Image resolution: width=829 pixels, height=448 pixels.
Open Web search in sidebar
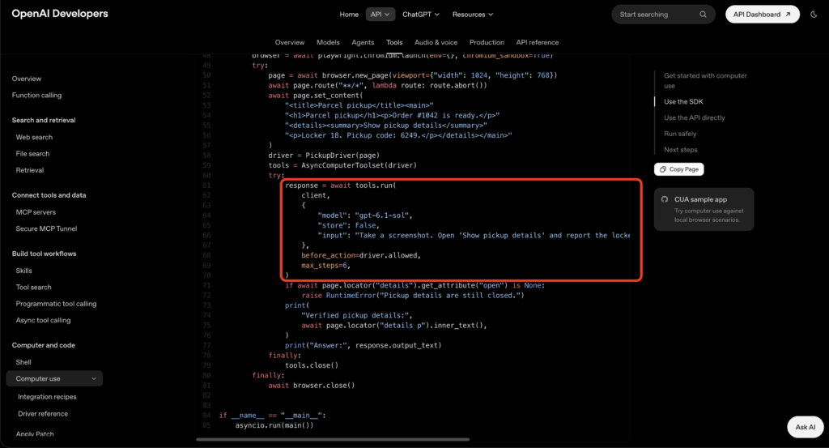[x=34, y=137]
